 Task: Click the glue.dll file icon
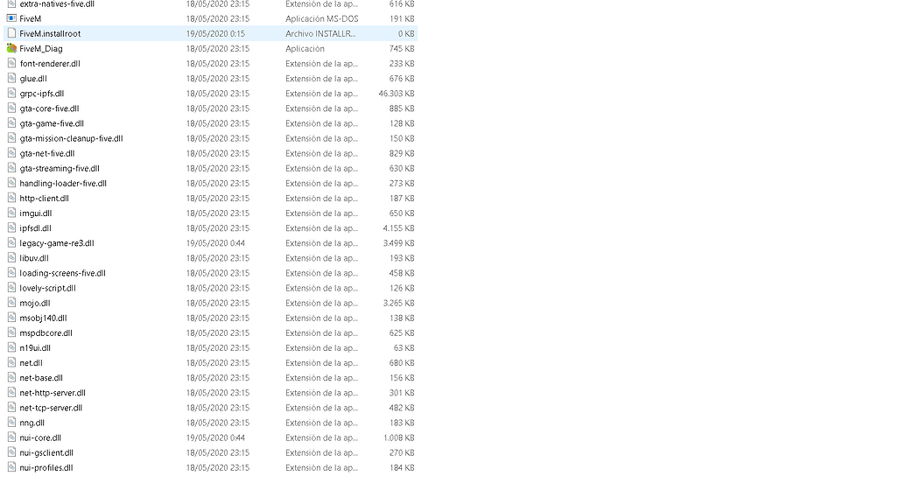(x=11, y=79)
